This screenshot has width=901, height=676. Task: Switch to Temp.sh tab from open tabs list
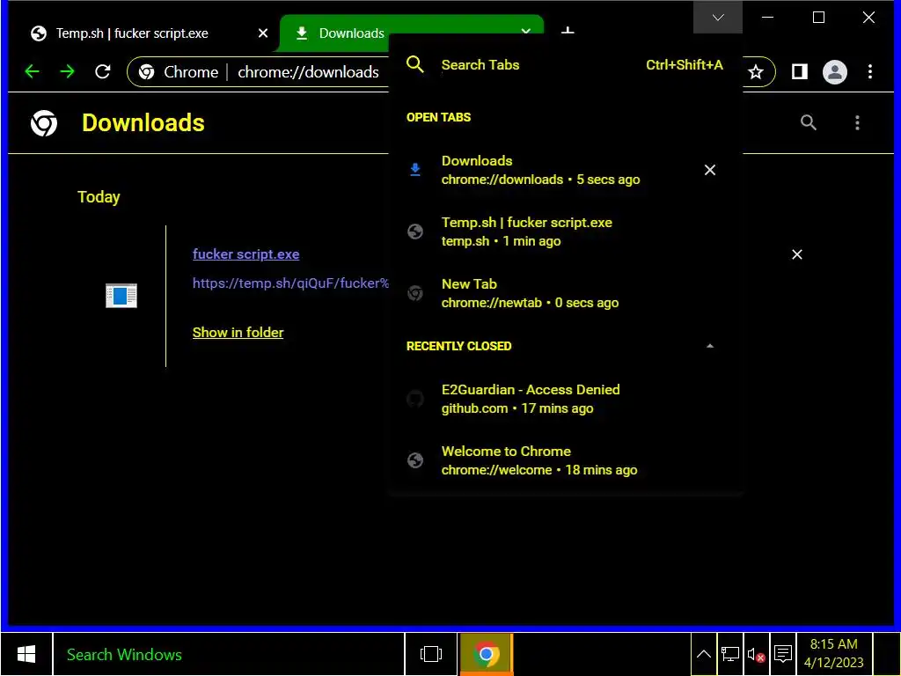[564, 231]
